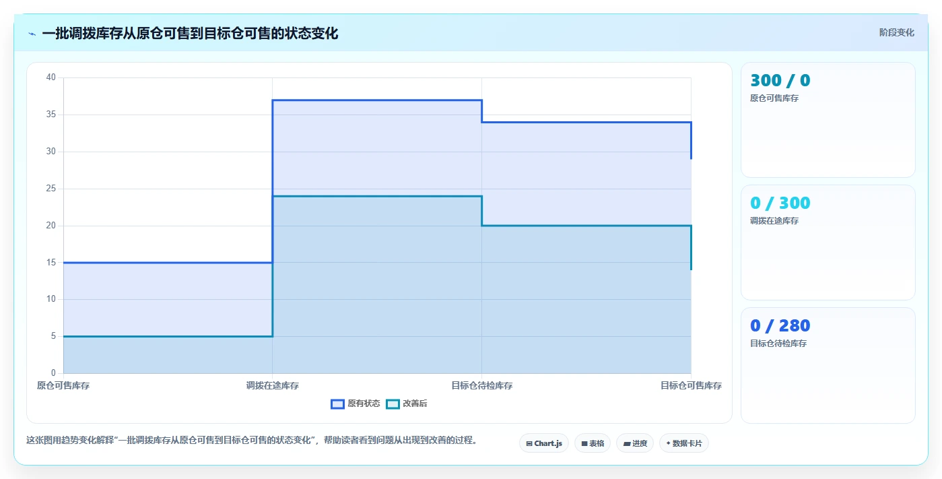Toggle the 原有状态 legend entry
This screenshot has width=942, height=479.
click(356, 404)
